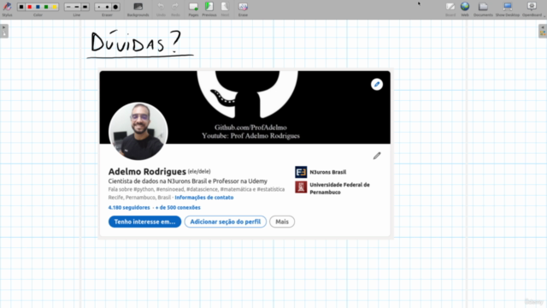Select the blue pen color
547x308 pixels.
pyautogui.click(x=38, y=7)
